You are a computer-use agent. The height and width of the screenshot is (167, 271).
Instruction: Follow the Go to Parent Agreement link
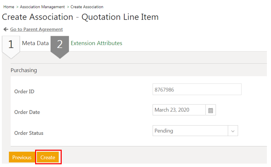(36, 30)
